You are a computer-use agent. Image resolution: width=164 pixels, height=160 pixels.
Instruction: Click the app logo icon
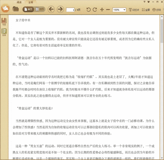pos(5,8)
